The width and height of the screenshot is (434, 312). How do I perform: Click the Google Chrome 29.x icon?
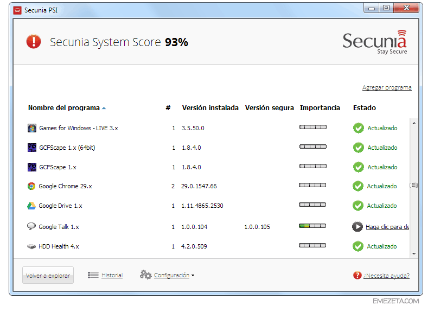[31, 186]
